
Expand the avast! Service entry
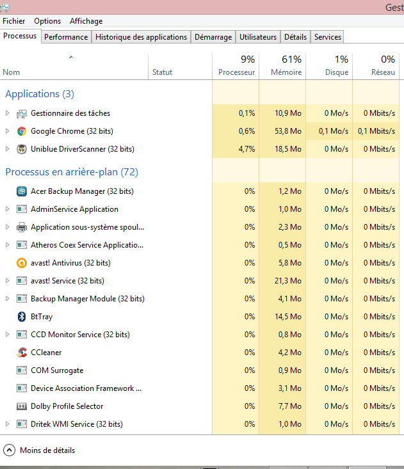point(8,281)
